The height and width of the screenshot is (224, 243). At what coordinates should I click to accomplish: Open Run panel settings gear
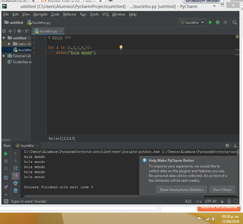(228, 146)
